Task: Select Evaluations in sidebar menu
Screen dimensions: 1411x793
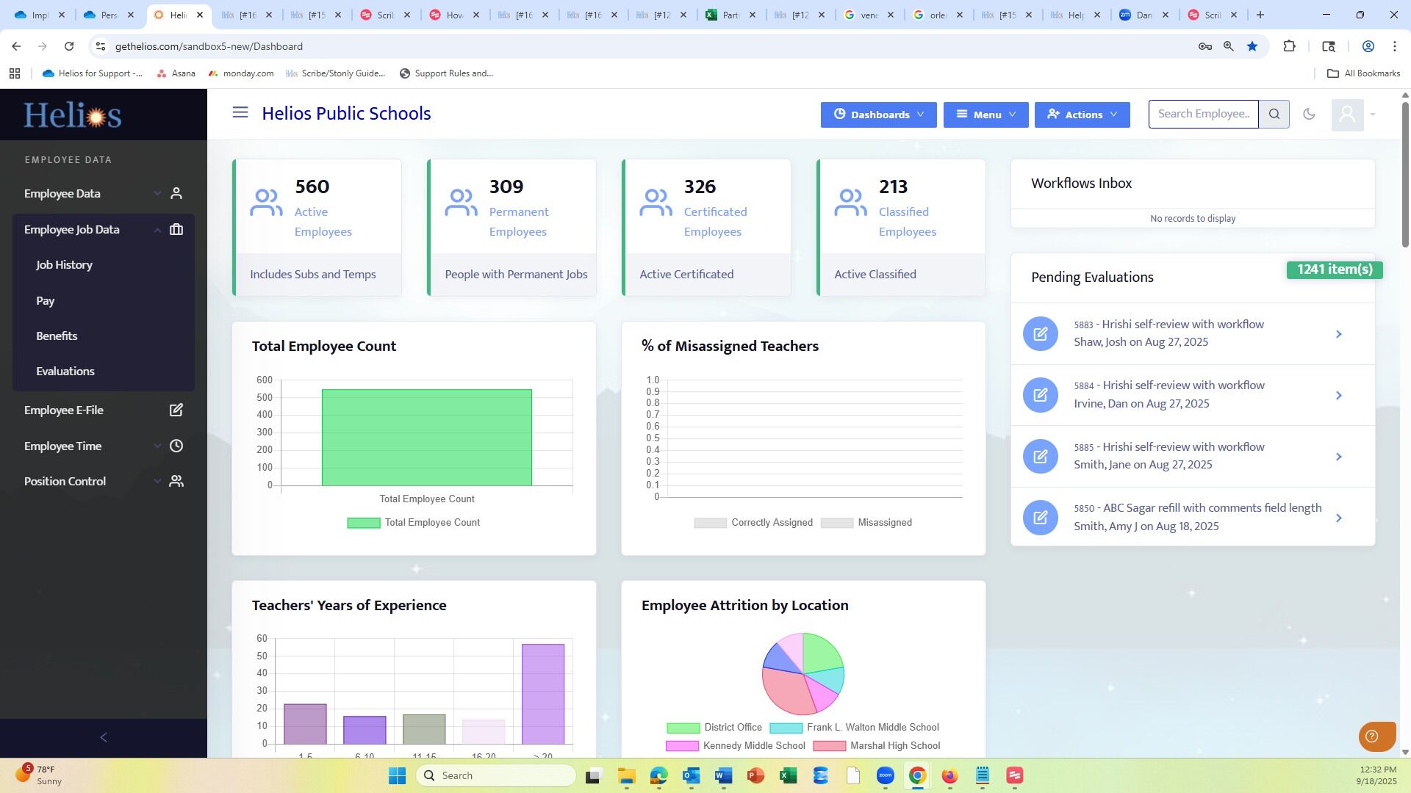Action: (65, 372)
